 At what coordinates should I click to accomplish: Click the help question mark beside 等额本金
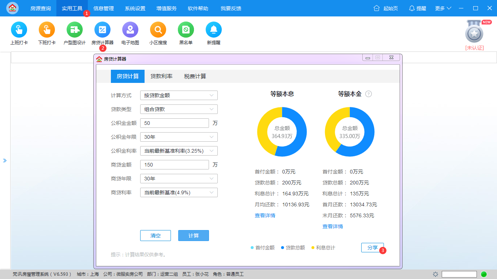click(369, 94)
